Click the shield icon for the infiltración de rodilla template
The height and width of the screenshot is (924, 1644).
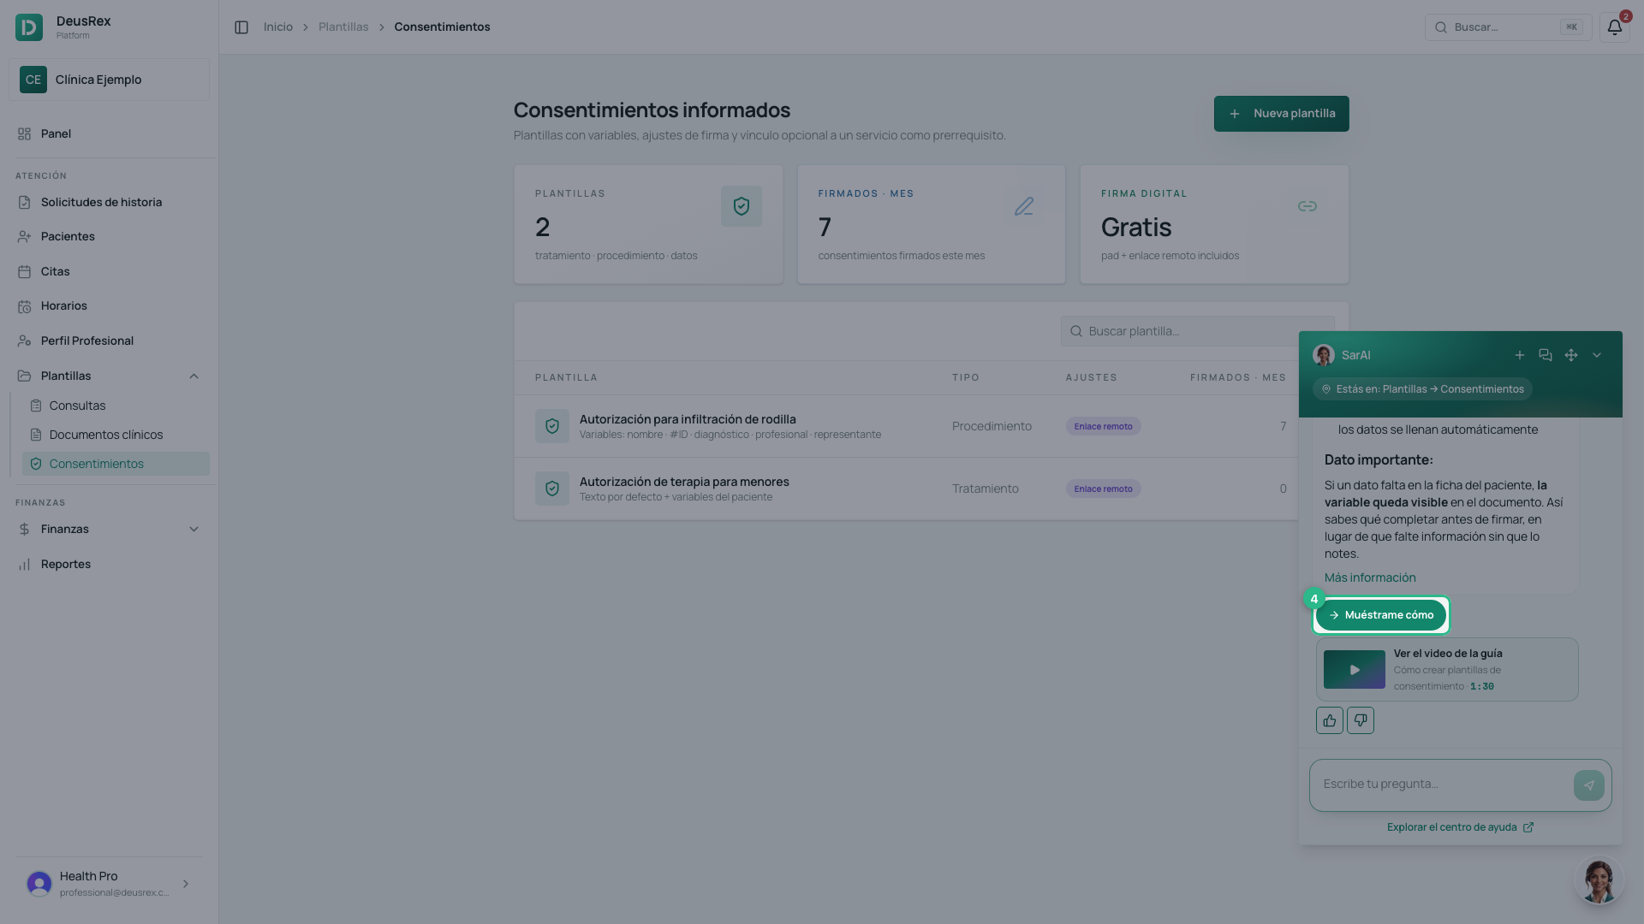[x=552, y=426]
